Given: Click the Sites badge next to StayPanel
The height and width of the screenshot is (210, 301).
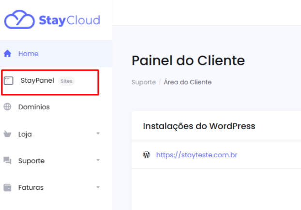Looking at the screenshot, I should coord(66,81).
